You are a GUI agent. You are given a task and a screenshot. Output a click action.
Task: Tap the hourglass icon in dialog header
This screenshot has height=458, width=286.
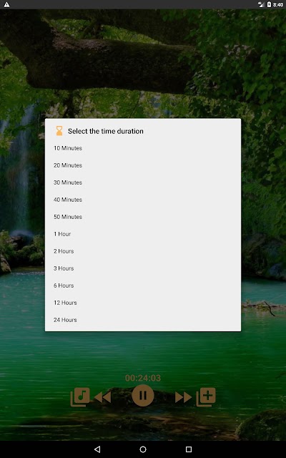tap(59, 131)
